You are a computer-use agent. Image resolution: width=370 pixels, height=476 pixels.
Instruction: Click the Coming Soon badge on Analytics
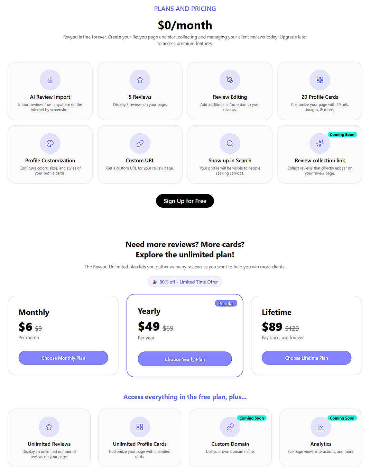[x=342, y=418]
